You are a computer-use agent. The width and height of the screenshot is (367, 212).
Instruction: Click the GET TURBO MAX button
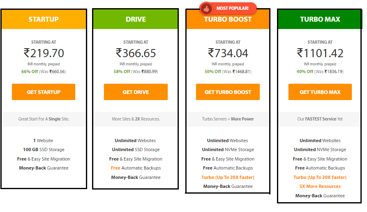(x=320, y=92)
